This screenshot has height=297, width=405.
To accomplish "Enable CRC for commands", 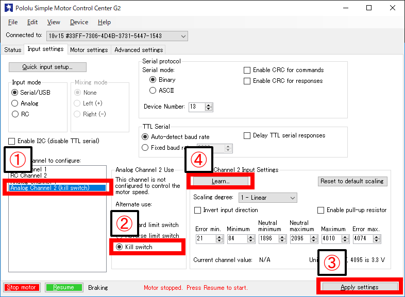I will tap(283, 70).
